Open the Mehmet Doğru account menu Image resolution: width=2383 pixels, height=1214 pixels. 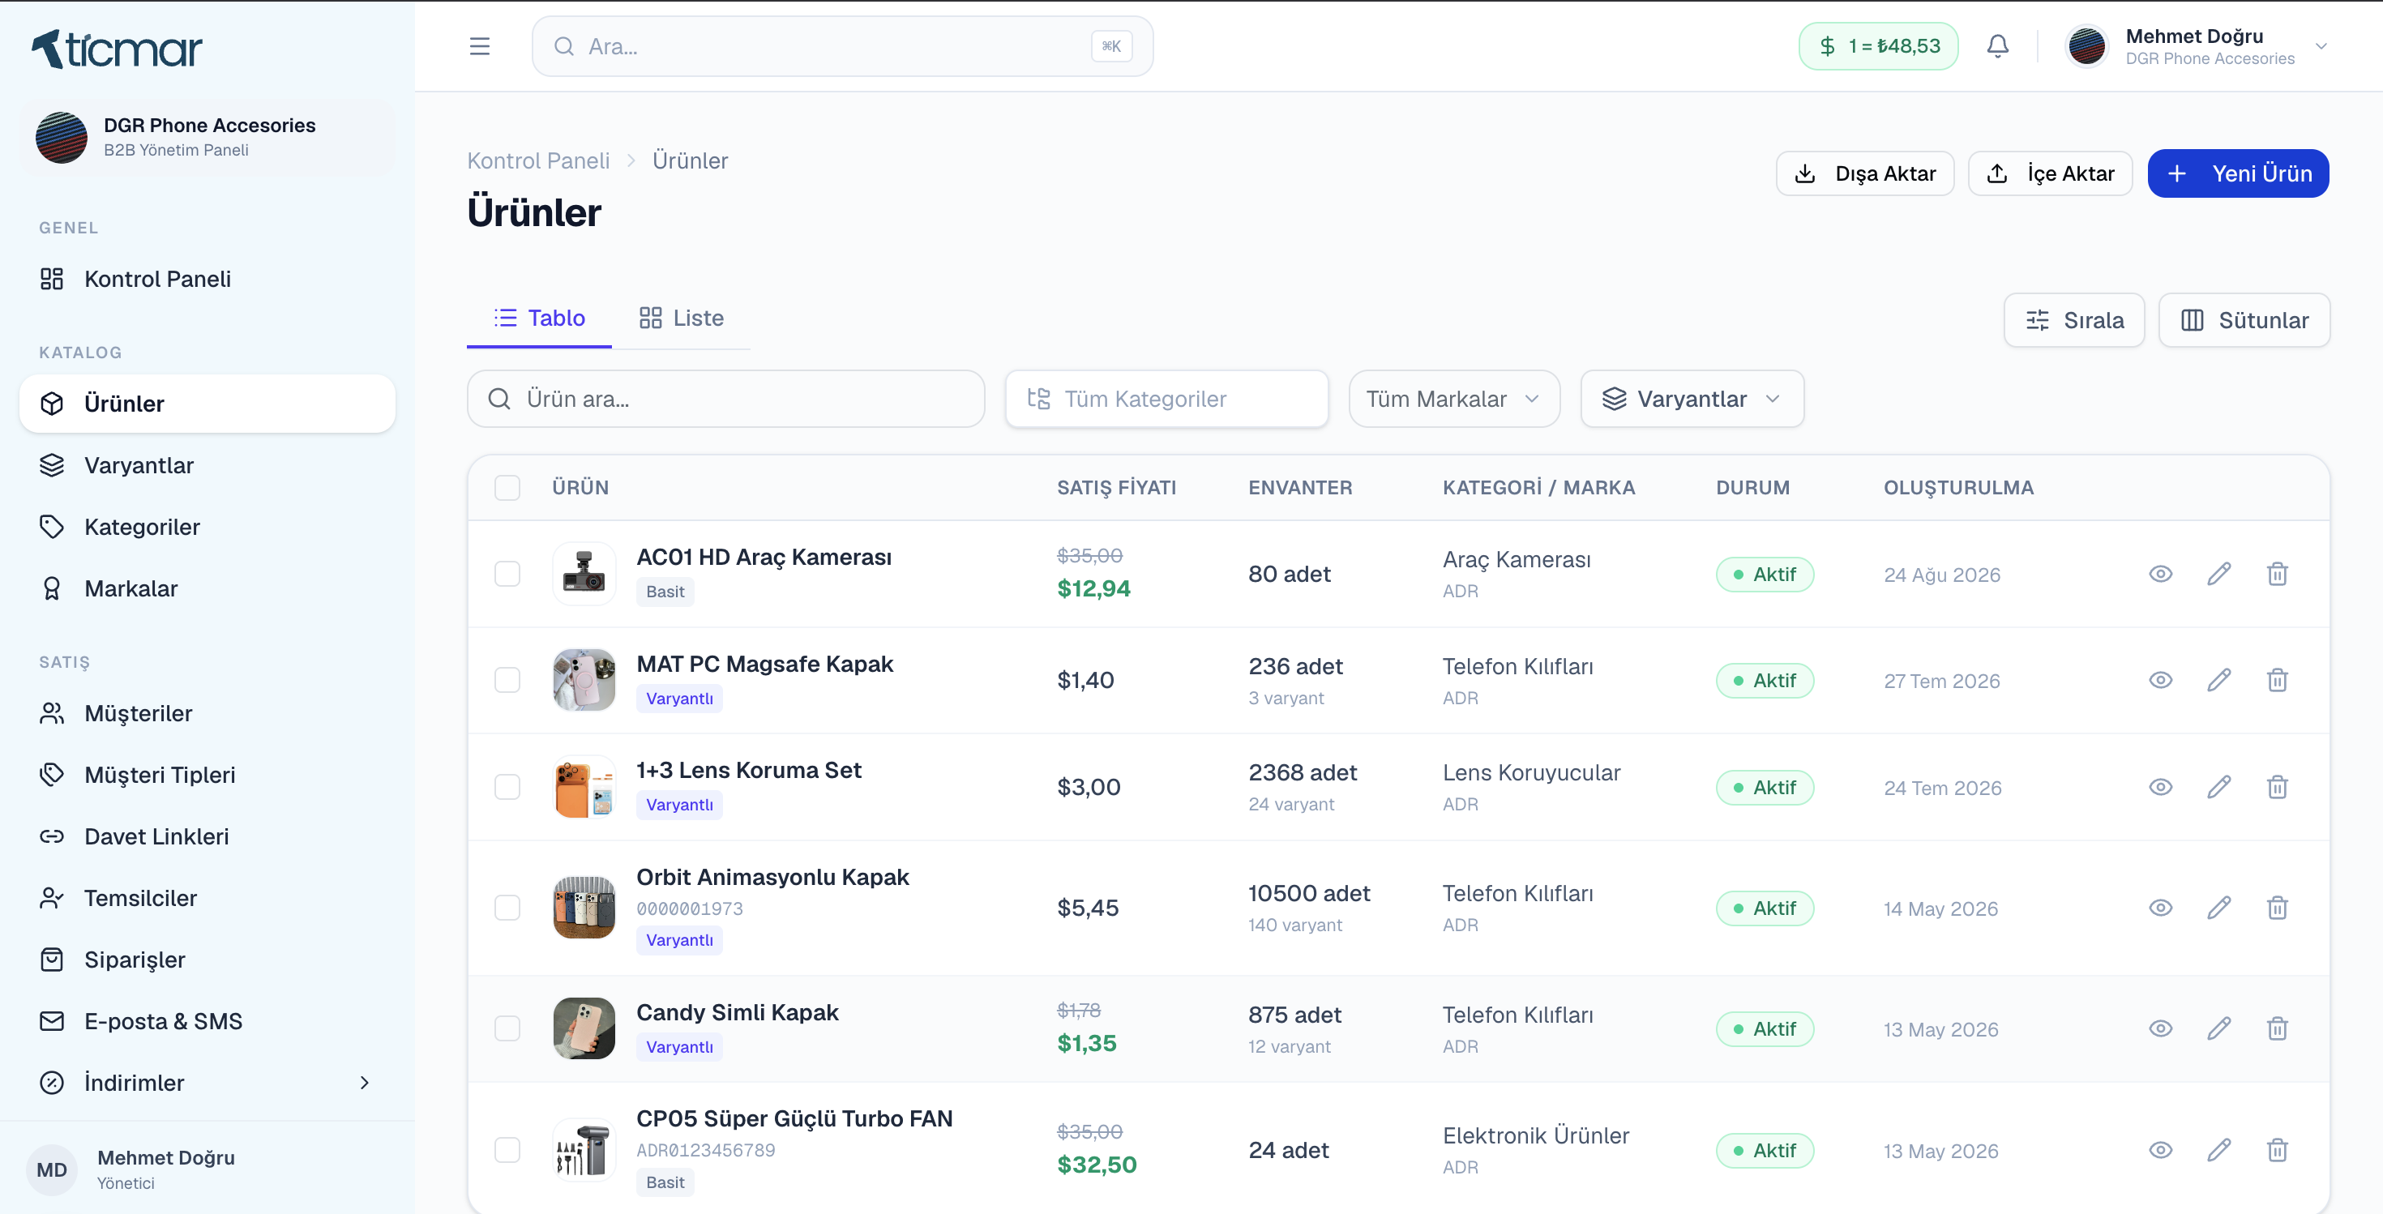click(2198, 46)
